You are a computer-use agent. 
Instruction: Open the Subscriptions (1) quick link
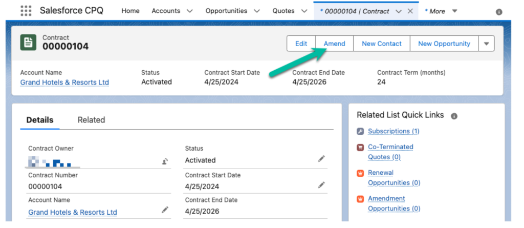point(394,131)
